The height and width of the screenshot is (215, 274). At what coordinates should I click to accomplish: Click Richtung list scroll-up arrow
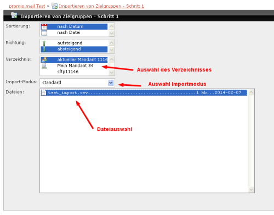pos(111,43)
